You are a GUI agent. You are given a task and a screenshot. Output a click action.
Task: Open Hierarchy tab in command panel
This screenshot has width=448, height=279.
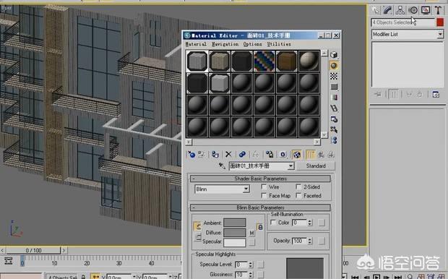[400, 10]
